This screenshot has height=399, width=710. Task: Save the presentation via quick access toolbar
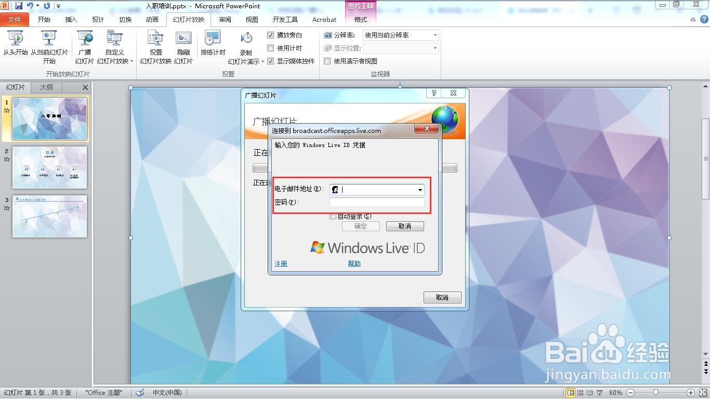tap(19, 6)
